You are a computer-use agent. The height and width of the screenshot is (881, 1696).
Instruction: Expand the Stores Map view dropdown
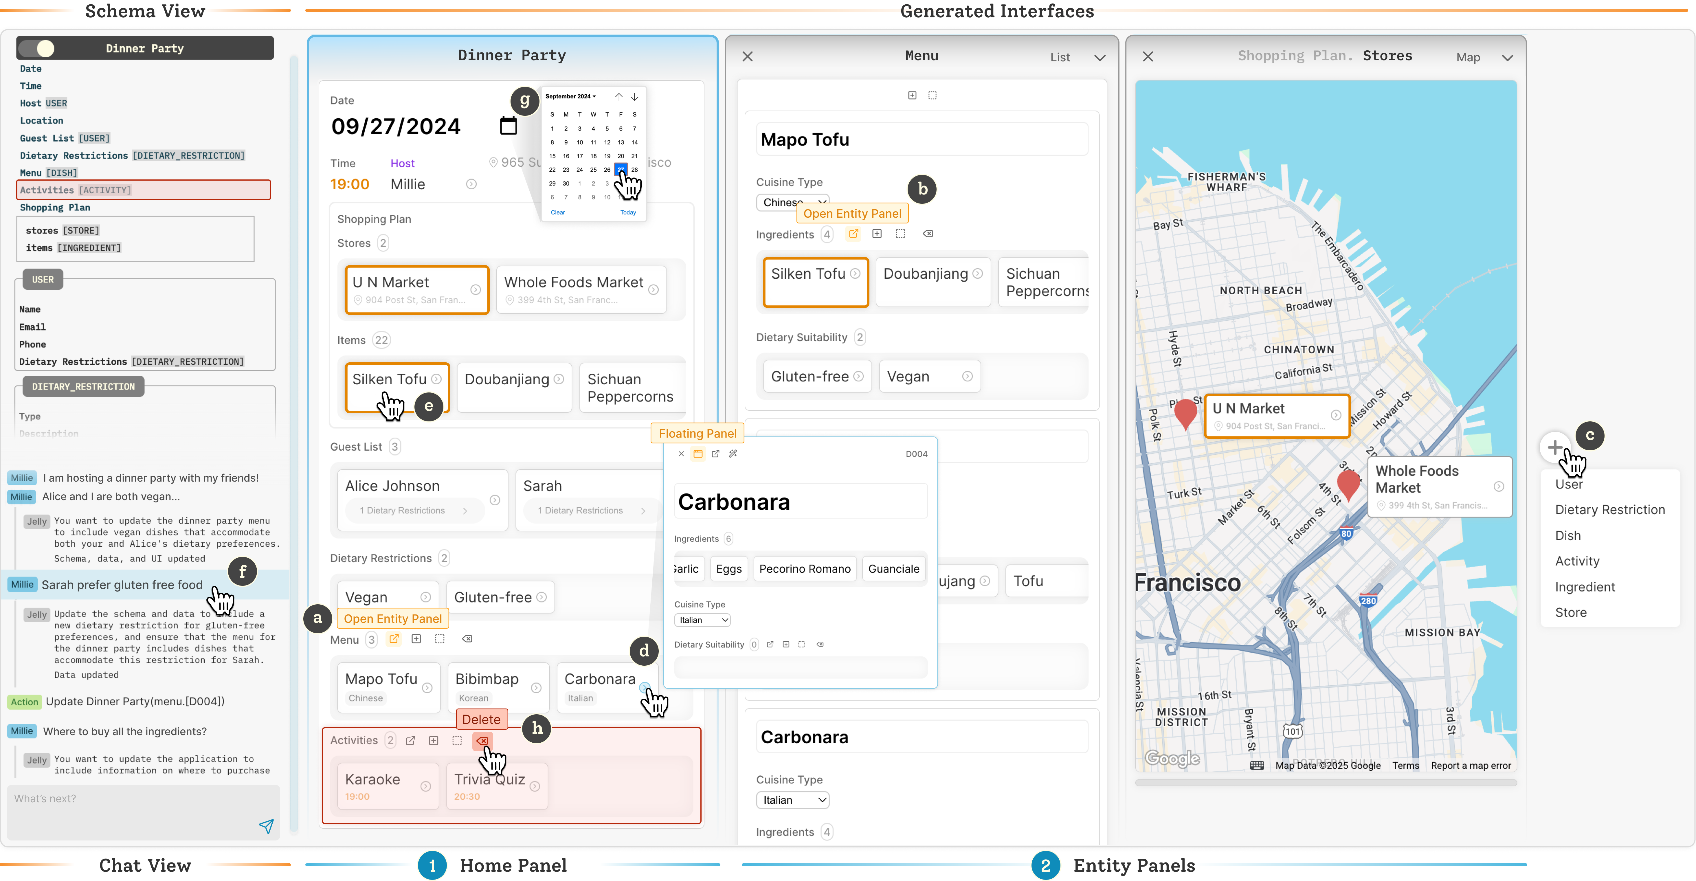[1507, 57]
